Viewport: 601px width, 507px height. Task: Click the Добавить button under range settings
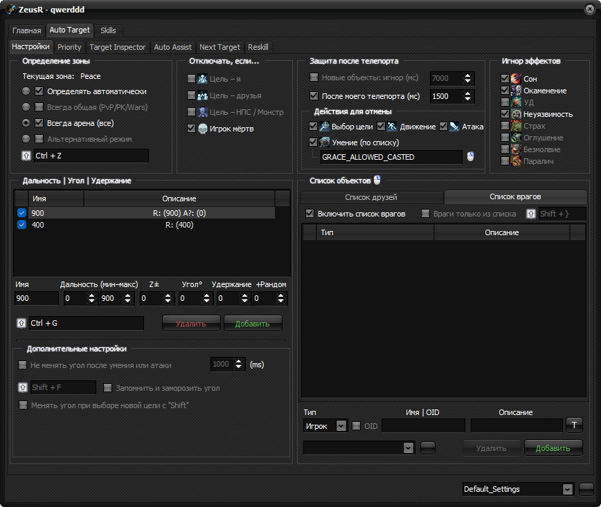pyautogui.click(x=253, y=324)
